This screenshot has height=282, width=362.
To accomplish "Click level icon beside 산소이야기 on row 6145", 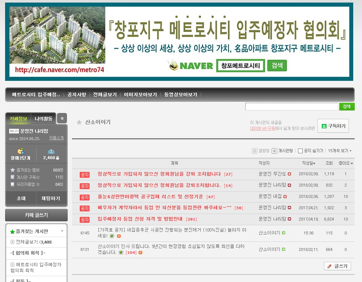I will click(x=283, y=233).
